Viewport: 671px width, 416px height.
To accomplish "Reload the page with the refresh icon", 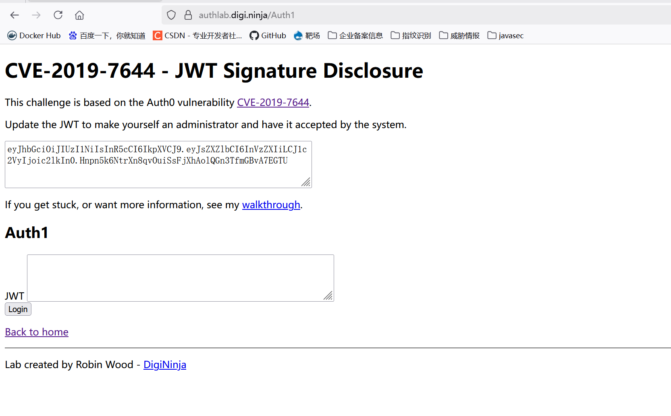I will (x=58, y=15).
